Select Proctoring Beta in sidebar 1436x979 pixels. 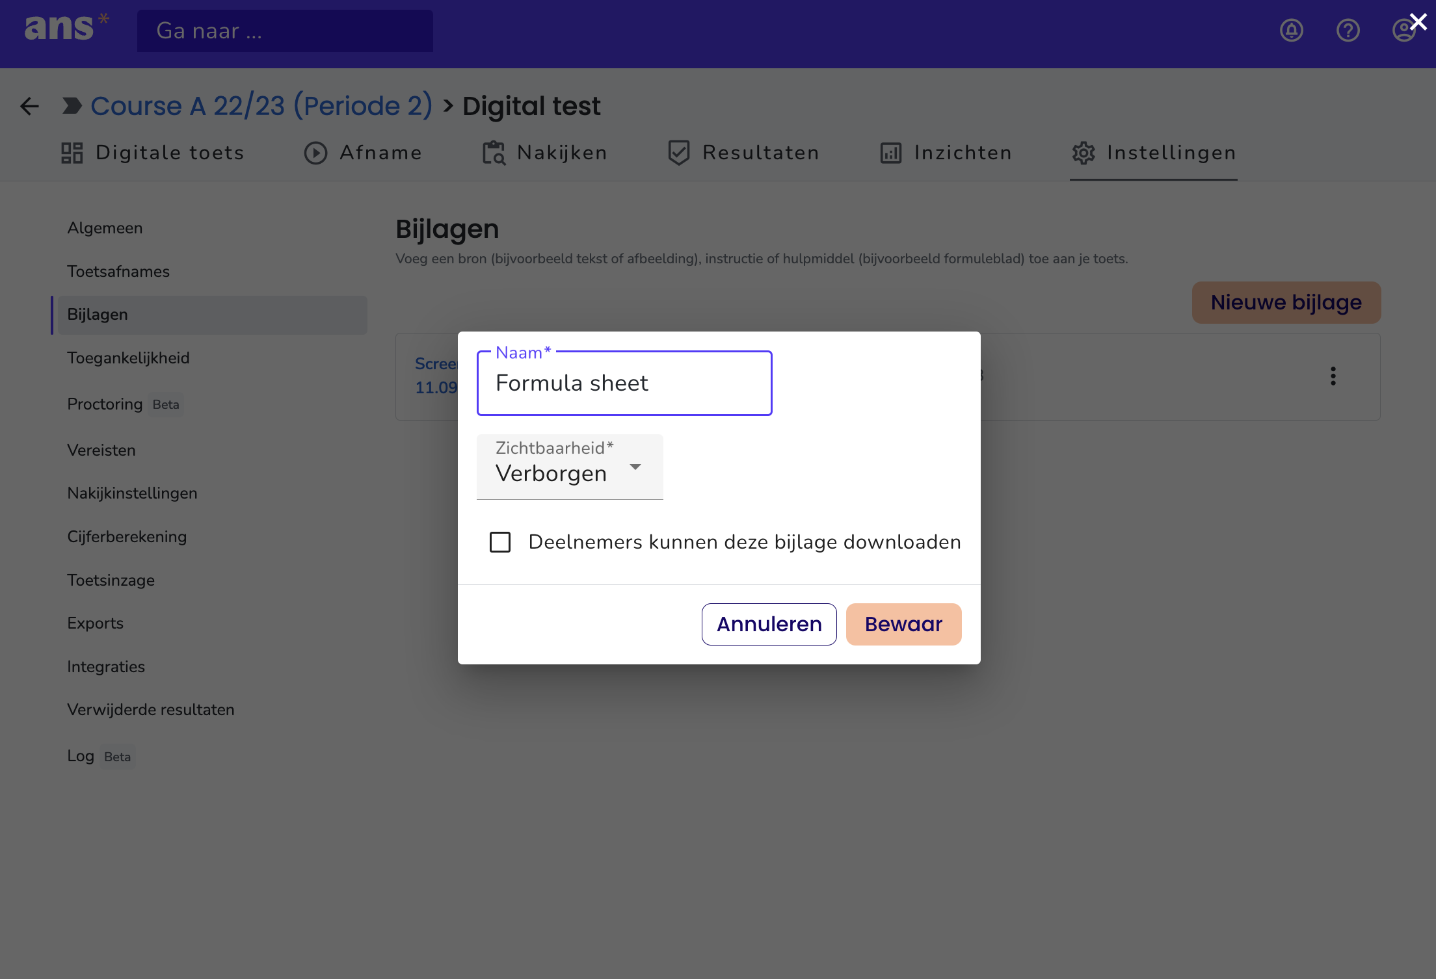[125, 404]
